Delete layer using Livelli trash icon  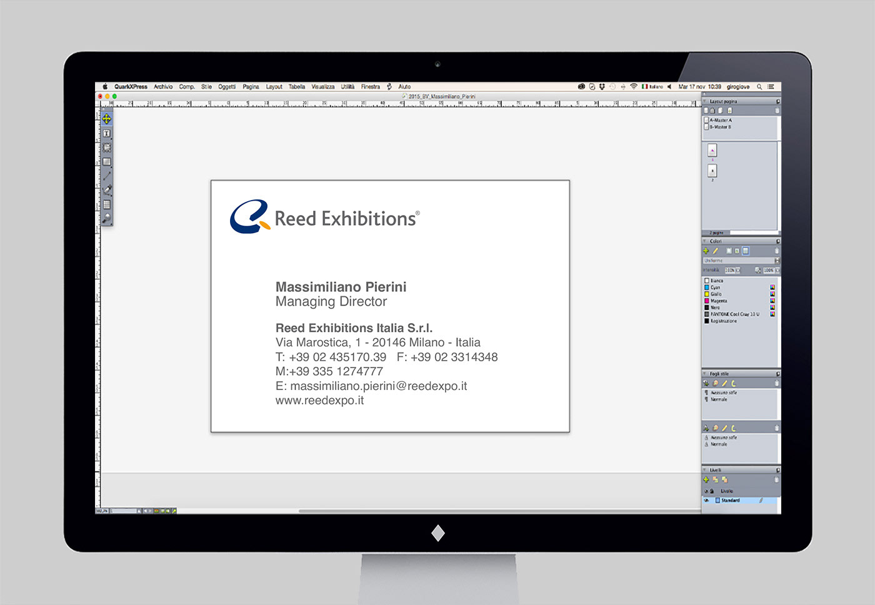click(777, 480)
